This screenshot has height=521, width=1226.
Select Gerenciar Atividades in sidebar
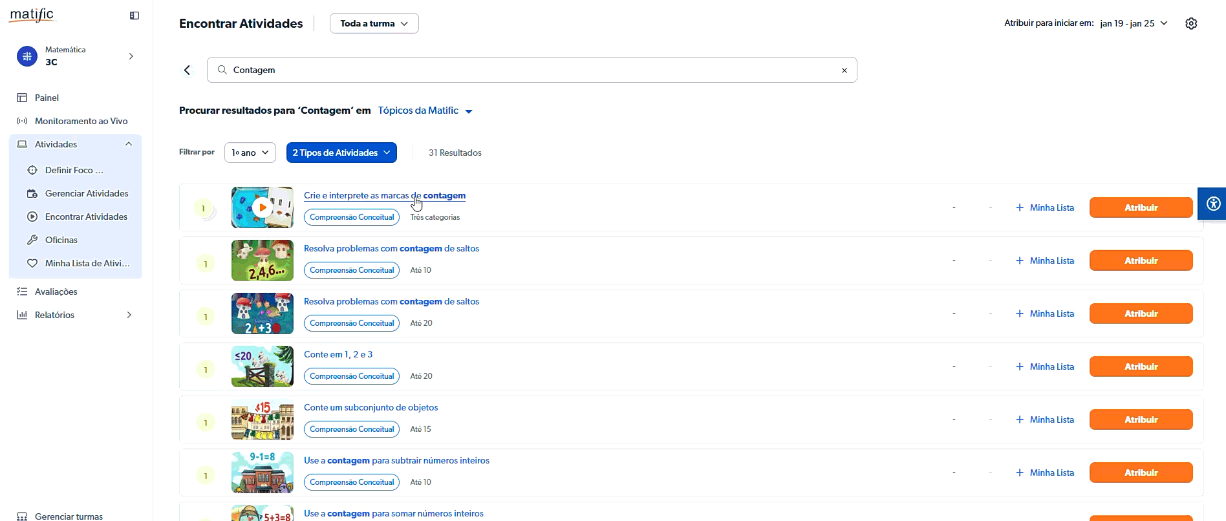click(86, 193)
